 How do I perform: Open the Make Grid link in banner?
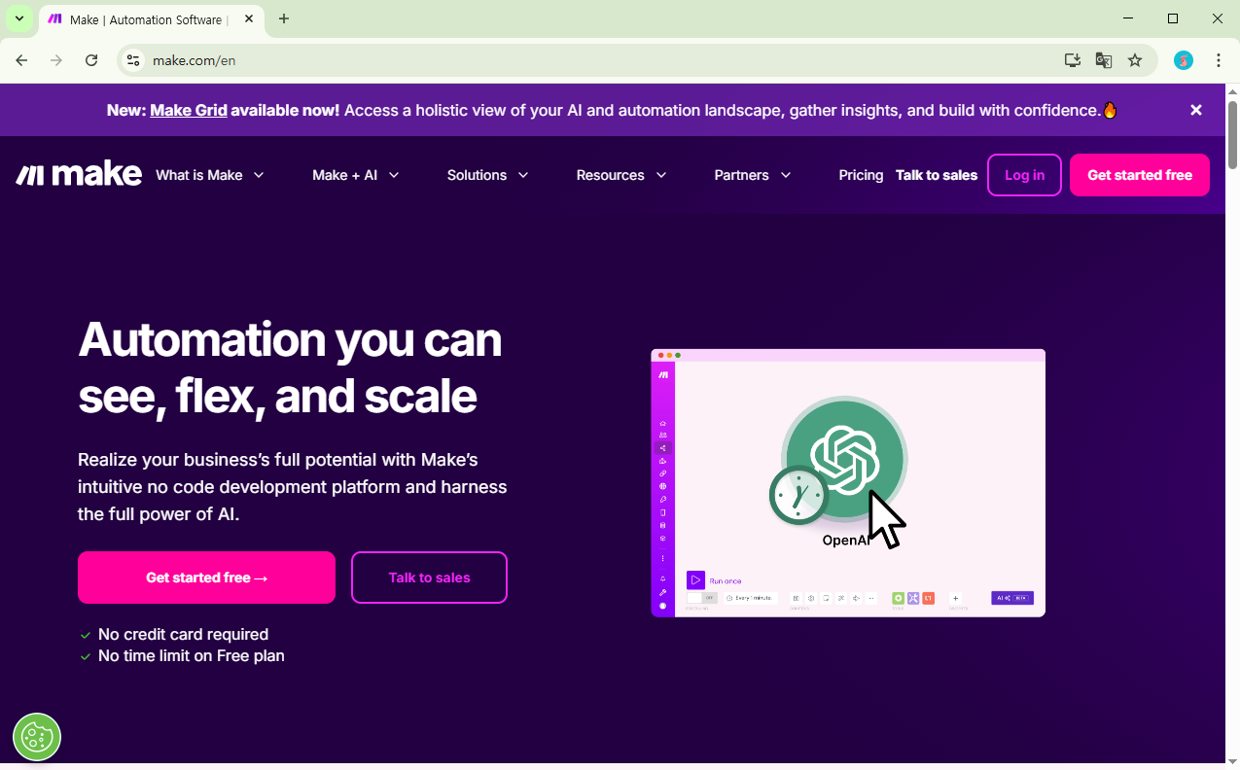189,110
